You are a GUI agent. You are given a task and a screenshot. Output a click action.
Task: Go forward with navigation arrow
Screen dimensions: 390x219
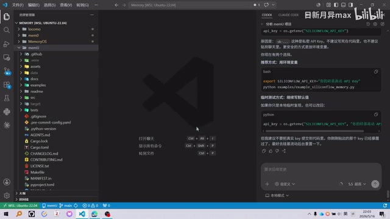tap(124, 5)
